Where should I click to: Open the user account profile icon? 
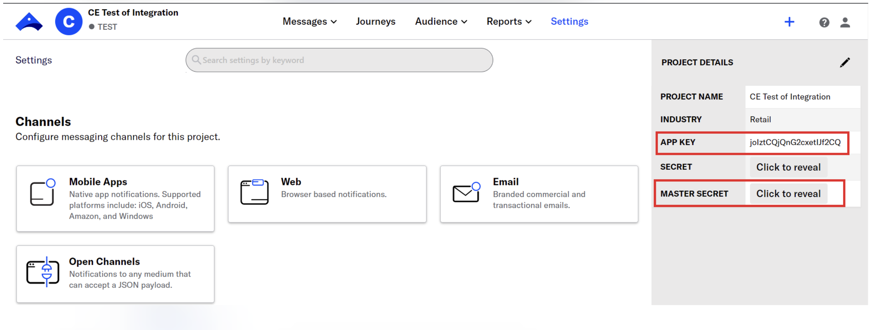pyautogui.click(x=845, y=22)
